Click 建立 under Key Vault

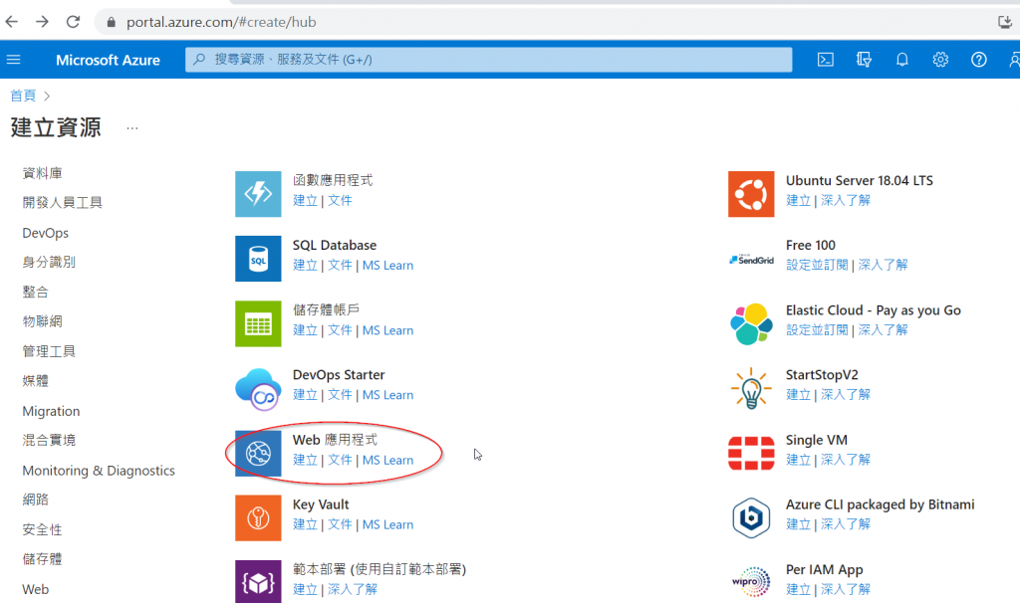coord(305,524)
